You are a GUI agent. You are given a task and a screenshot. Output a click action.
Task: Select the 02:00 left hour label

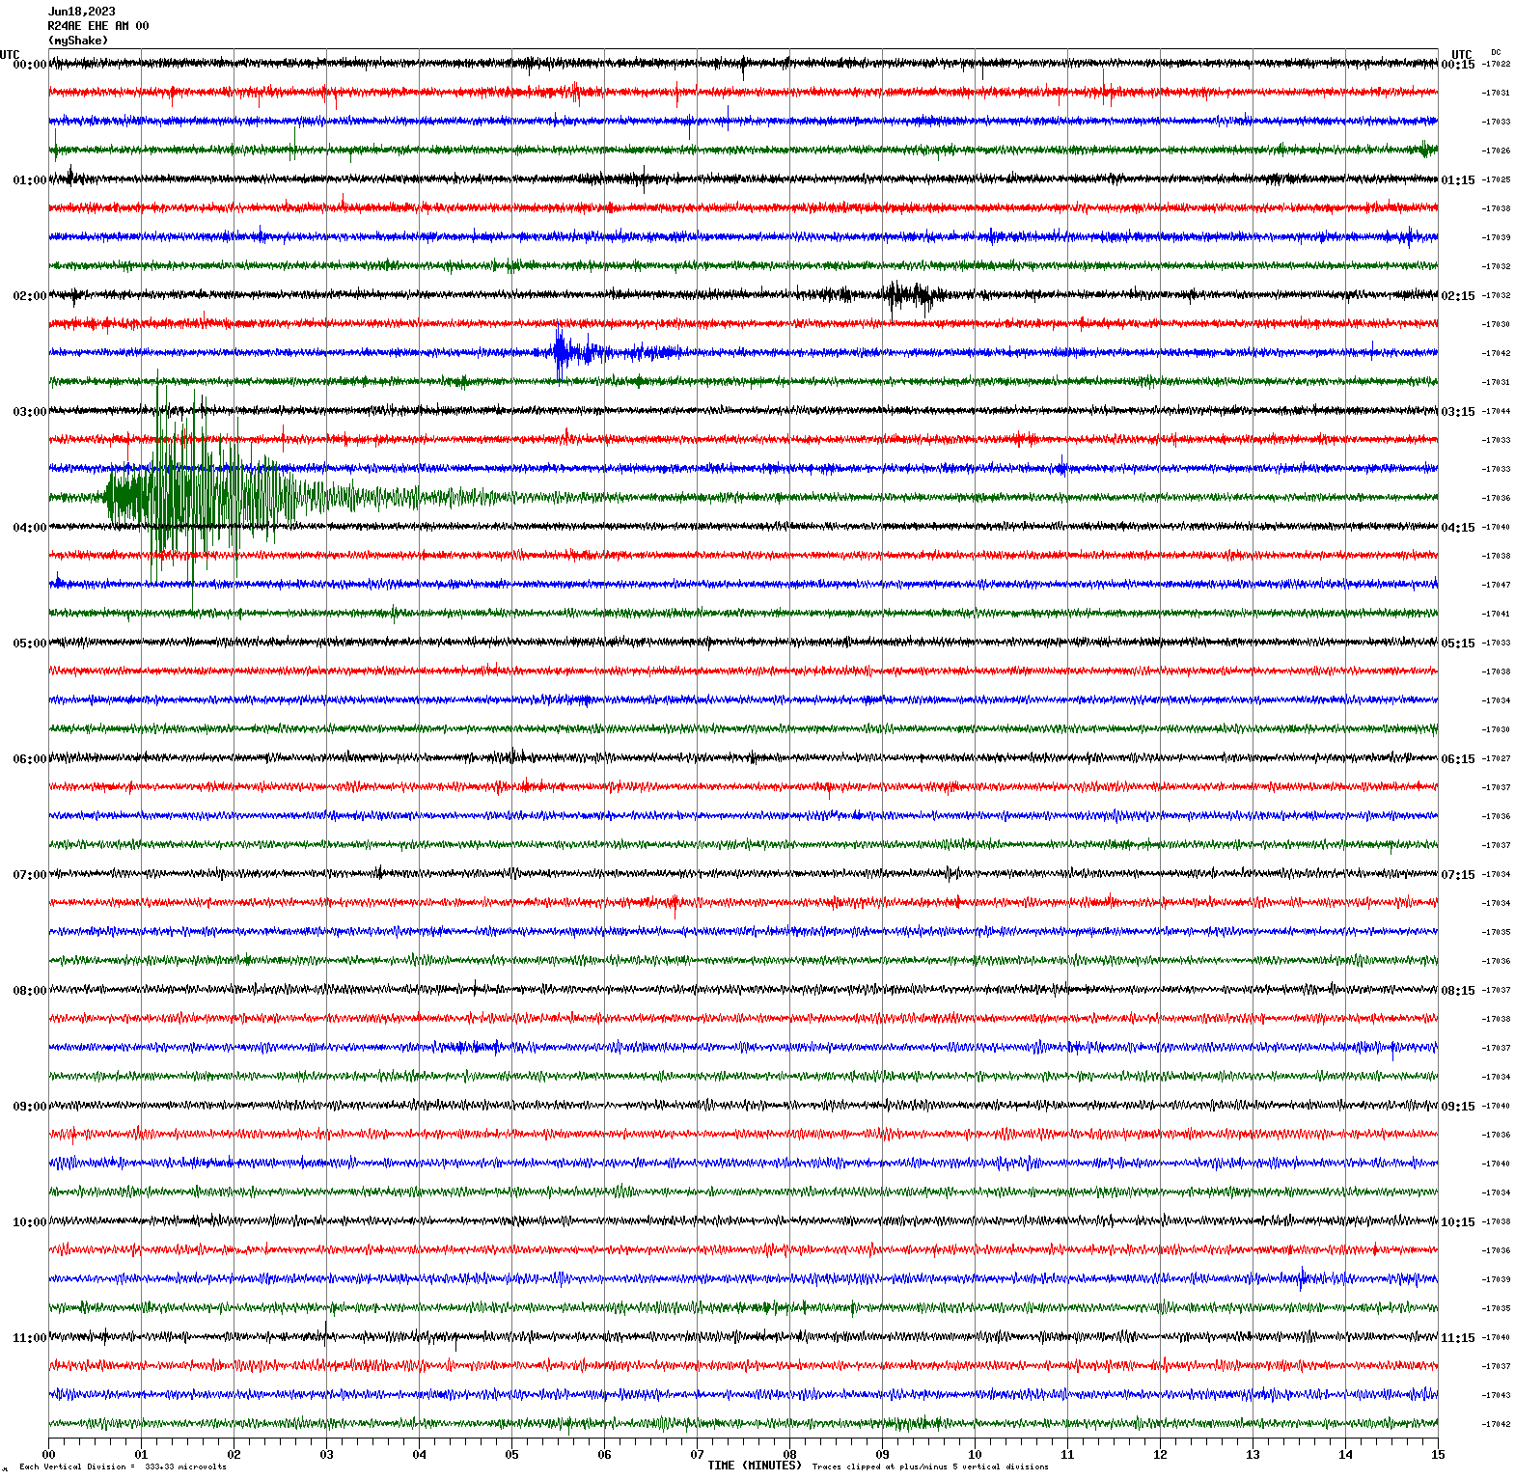[x=30, y=296]
